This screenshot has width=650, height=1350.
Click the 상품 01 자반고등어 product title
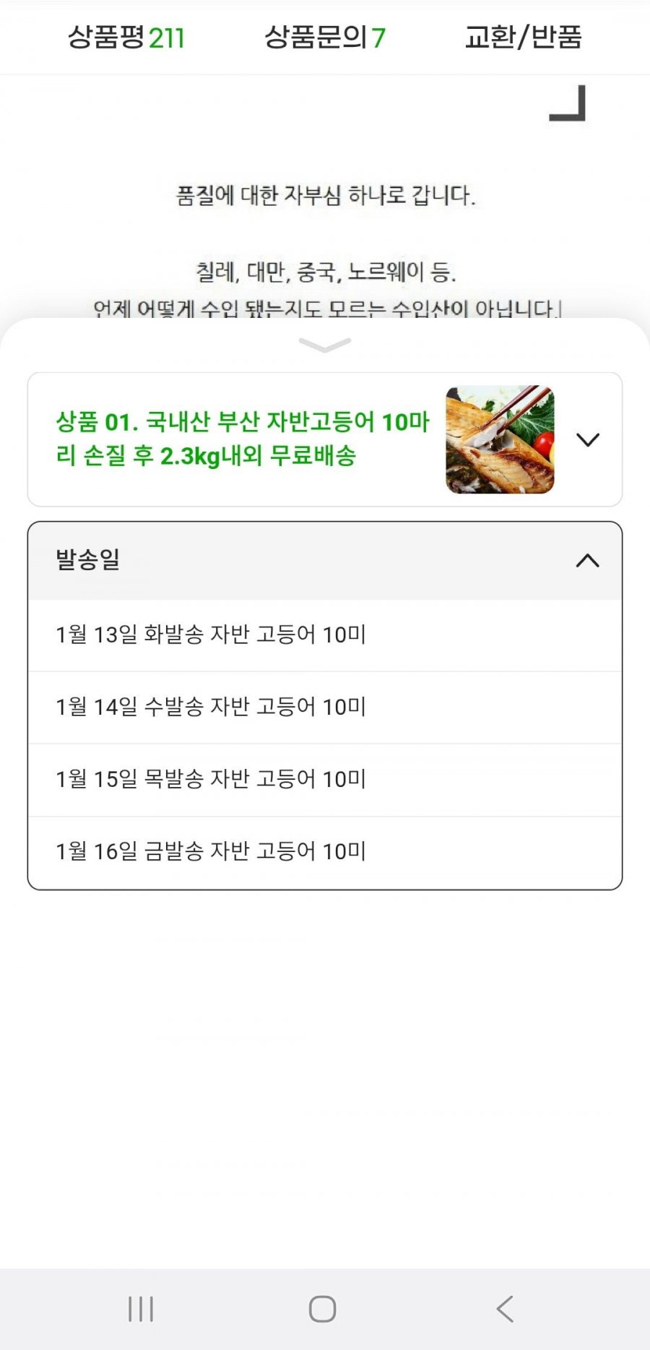(x=242, y=439)
